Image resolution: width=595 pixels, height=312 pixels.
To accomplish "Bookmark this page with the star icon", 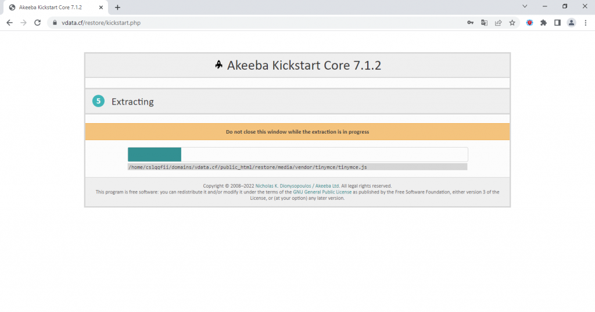I will 512,23.
